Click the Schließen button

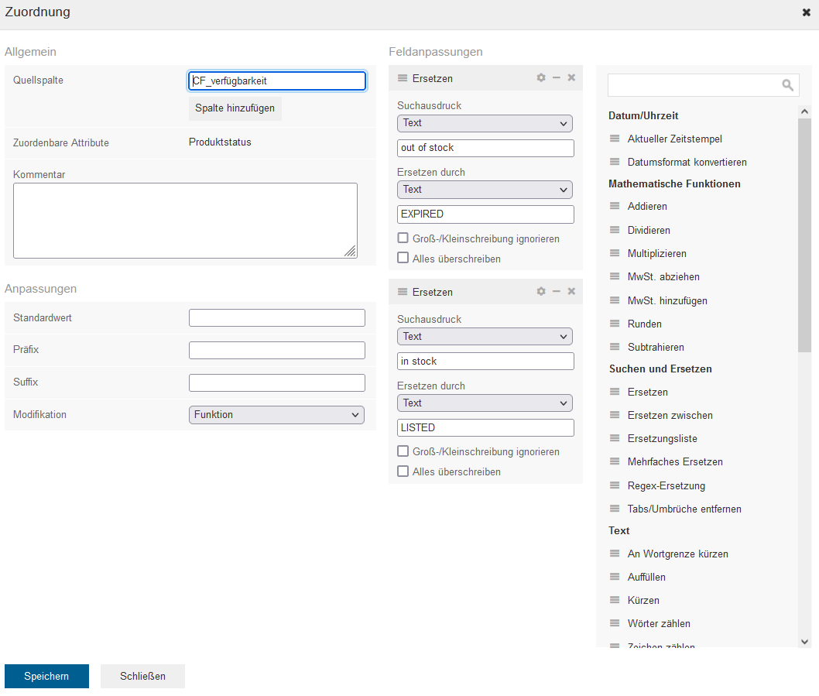pos(142,676)
